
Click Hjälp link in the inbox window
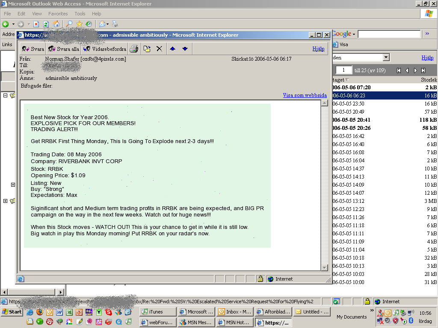[x=427, y=58]
